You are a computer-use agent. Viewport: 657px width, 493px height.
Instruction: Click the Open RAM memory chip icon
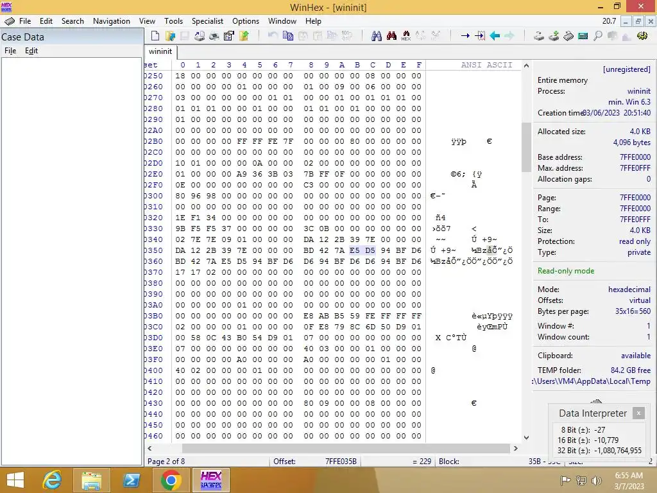[568, 36]
